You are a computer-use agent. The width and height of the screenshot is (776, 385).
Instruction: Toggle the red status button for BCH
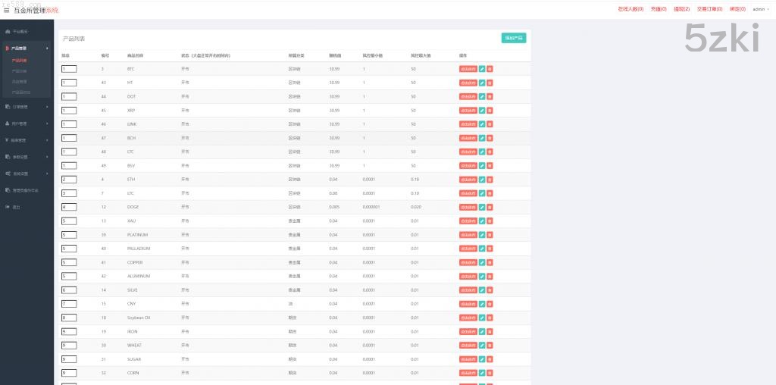pos(468,138)
